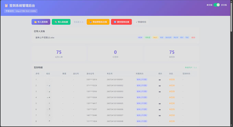Click the orange headcount tag in document row
This screenshot has height=127, width=233.
tap(155, 38)
